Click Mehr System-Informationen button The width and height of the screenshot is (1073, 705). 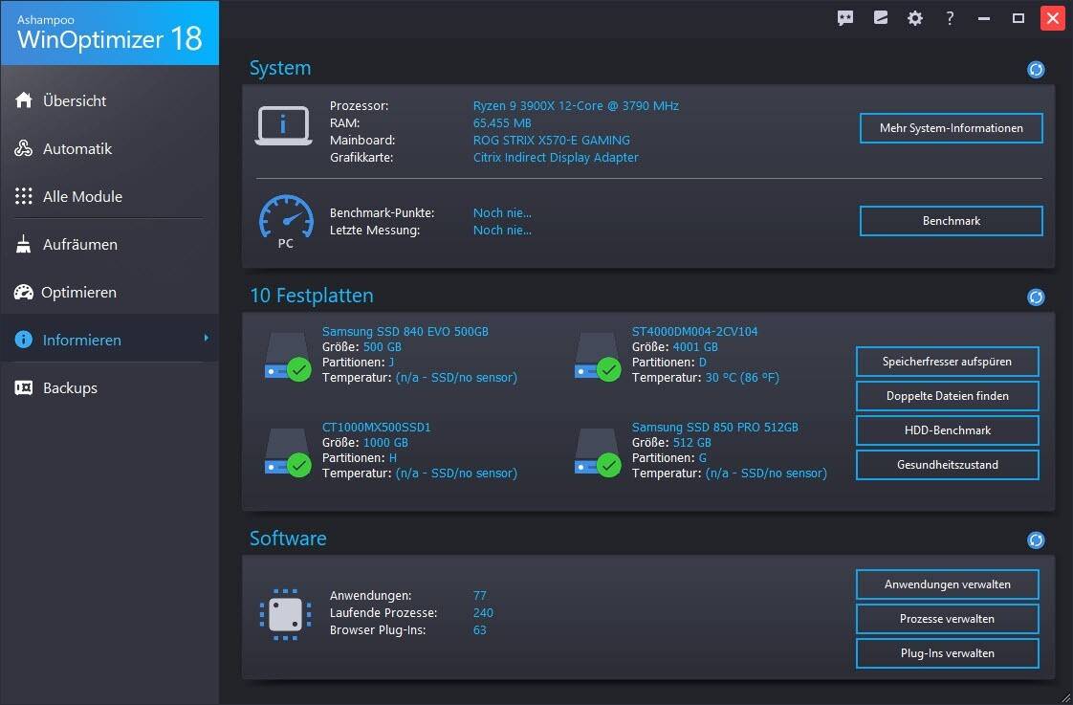point(951,128)
